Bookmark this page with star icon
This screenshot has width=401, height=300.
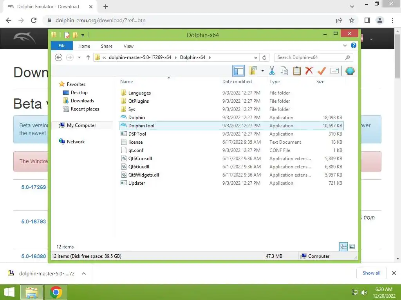352,20
